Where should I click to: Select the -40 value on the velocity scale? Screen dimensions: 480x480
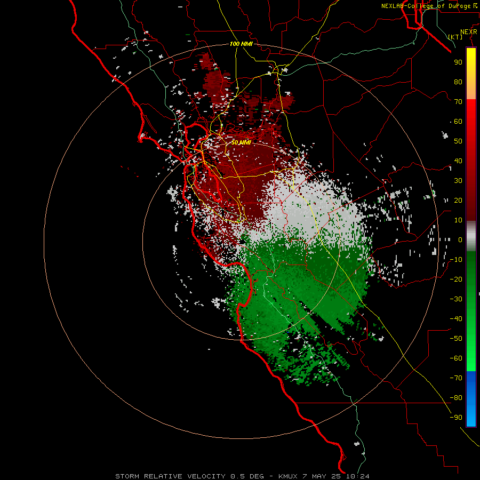pyautogui.click(x=456, y=319)
